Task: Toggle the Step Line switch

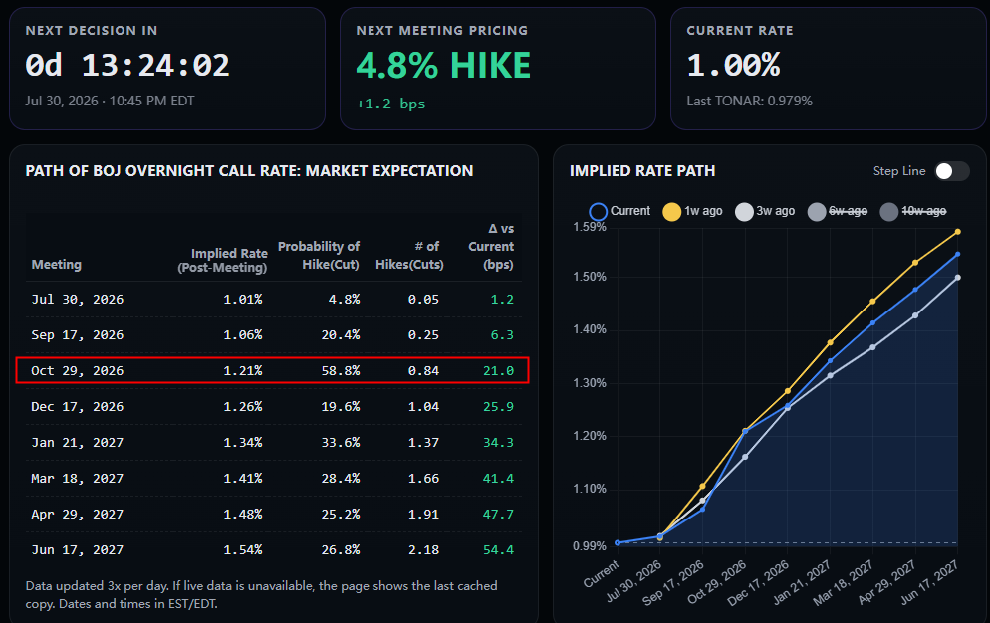Action: 951,171
